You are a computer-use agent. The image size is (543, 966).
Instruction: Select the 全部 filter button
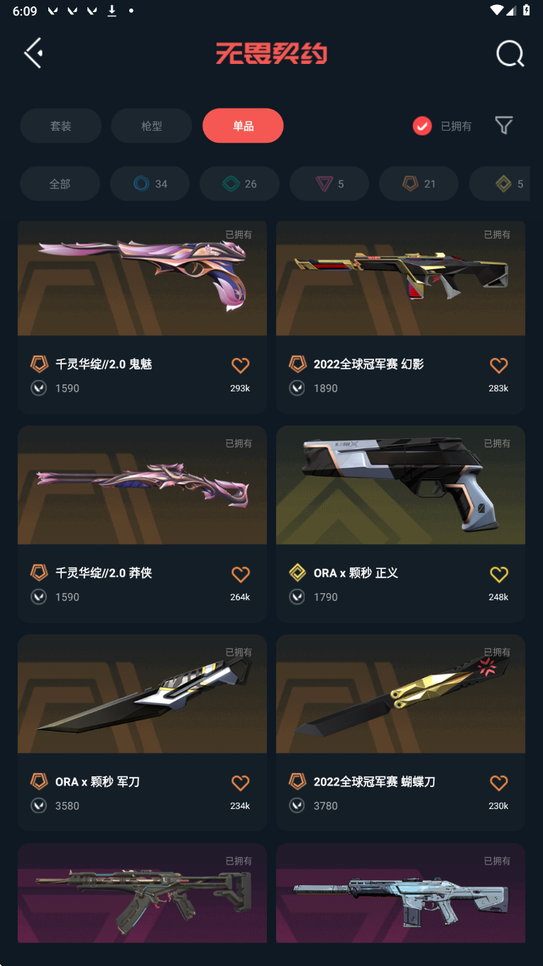[60, 184]
